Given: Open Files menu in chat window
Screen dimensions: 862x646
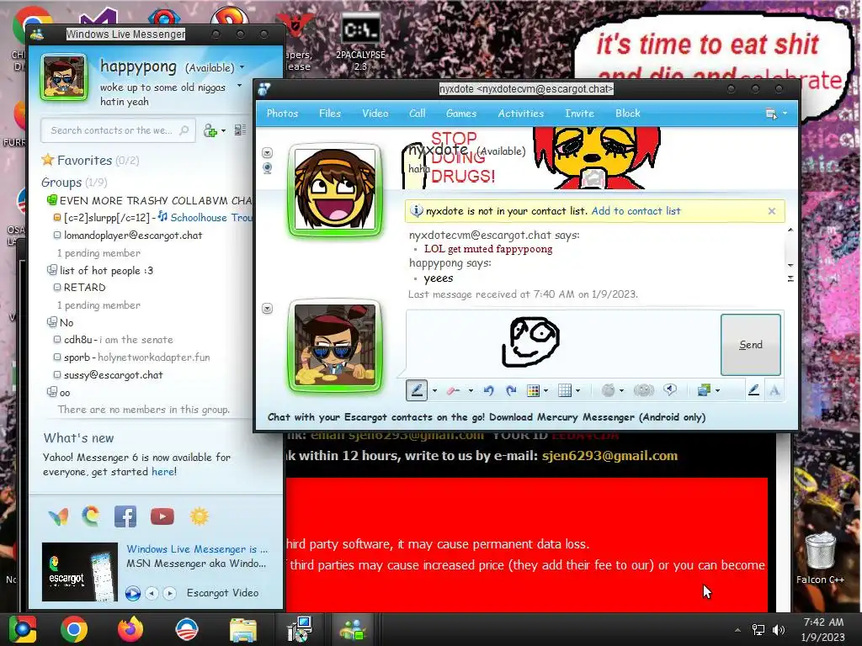Looking at the screenshot, I should (x=330, y=114).
